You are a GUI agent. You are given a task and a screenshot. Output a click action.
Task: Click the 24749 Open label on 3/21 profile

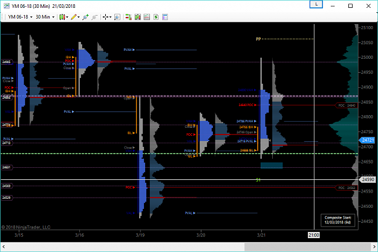[245, 132]
